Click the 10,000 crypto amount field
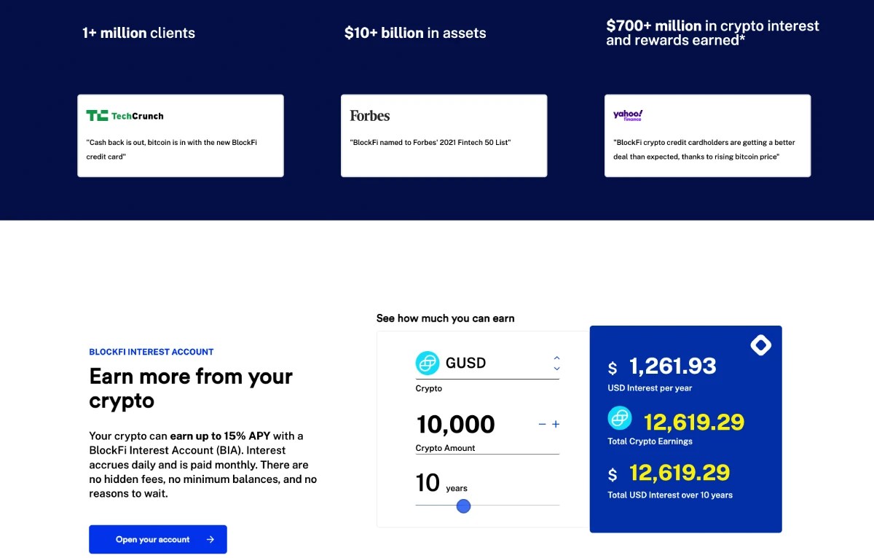The width and height of the screenshot is (874, 558). pyautogui.click(x=455, y=424)
